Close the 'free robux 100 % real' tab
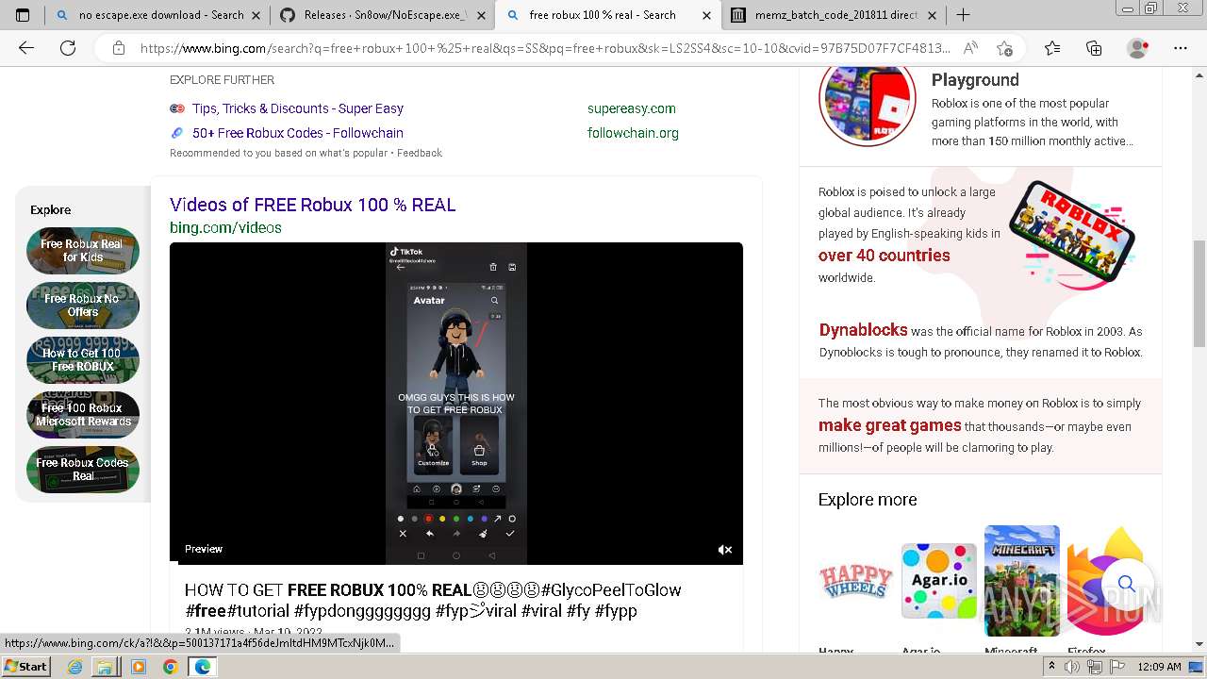Screen dimensions: 1207x679 tap(706, 15)
